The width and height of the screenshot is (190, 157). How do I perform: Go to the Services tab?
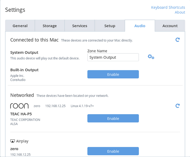(80, 26)
